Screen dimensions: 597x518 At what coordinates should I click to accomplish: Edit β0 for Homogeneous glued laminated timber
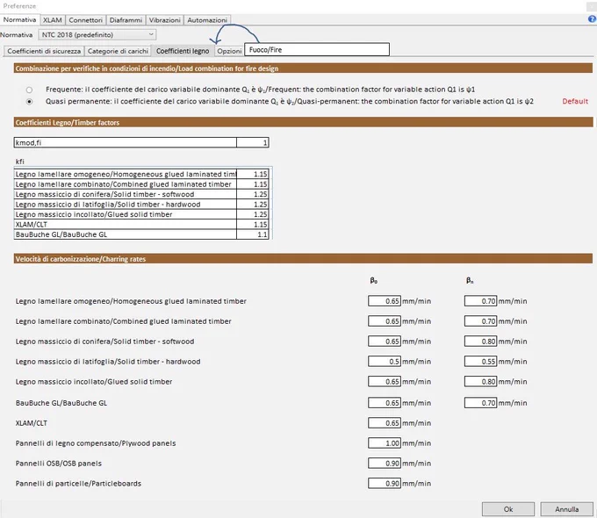385,301
